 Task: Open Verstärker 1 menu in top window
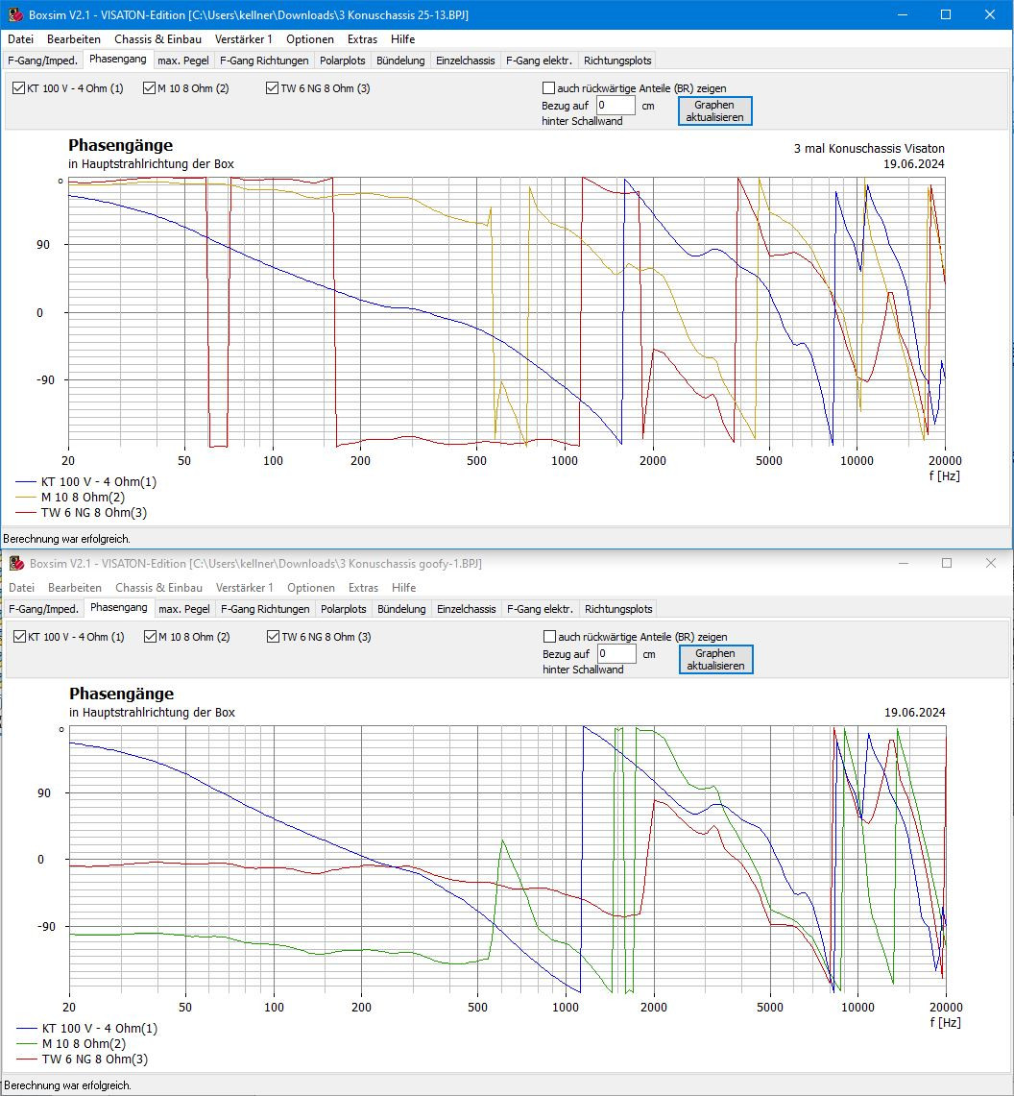point(243,39)
